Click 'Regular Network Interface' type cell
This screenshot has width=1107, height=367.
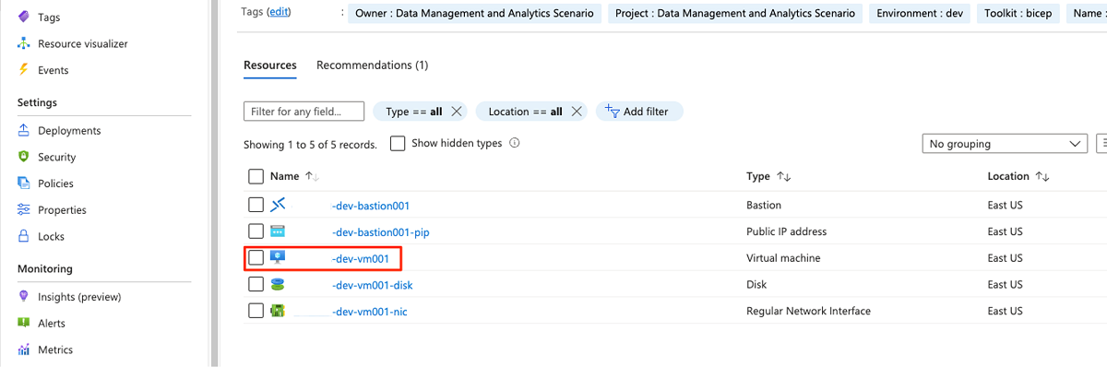tap(808, 311)
